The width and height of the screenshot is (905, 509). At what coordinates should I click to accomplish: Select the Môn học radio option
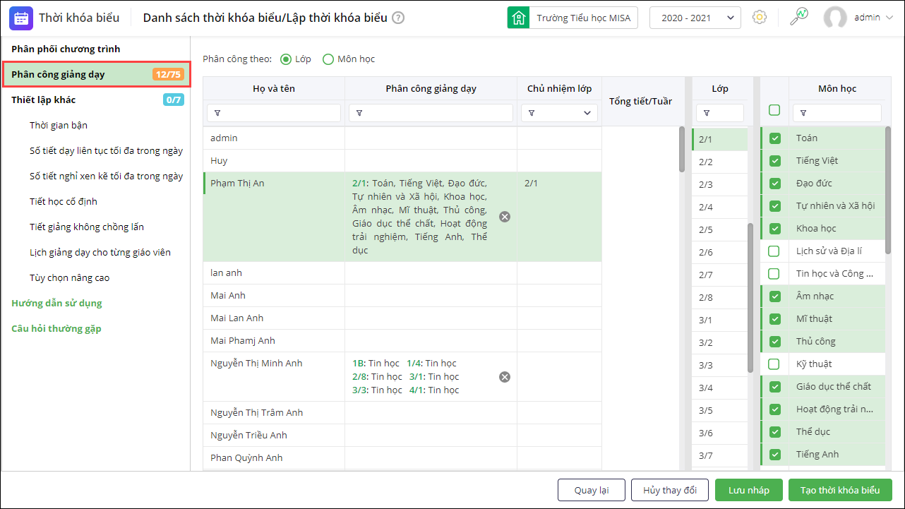328,59
